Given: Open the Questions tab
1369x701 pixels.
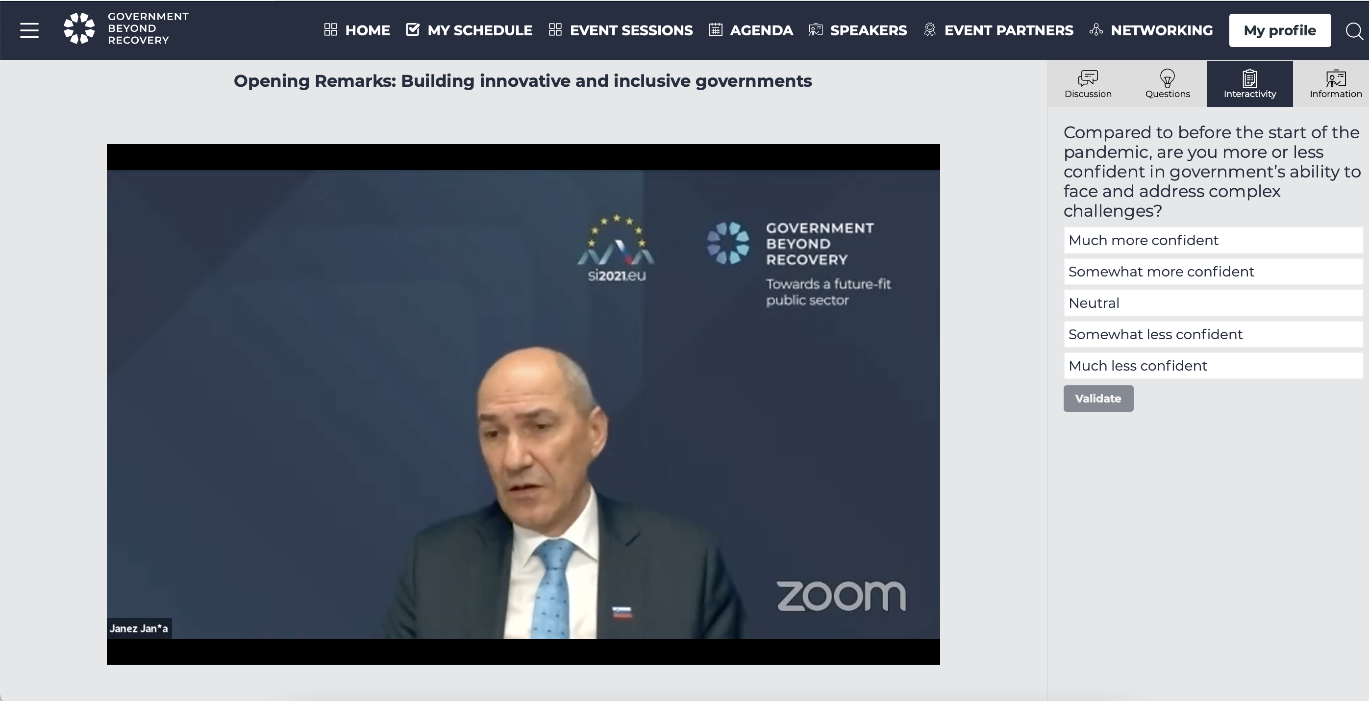Looking at the screenshot, I should (1168, 84).
